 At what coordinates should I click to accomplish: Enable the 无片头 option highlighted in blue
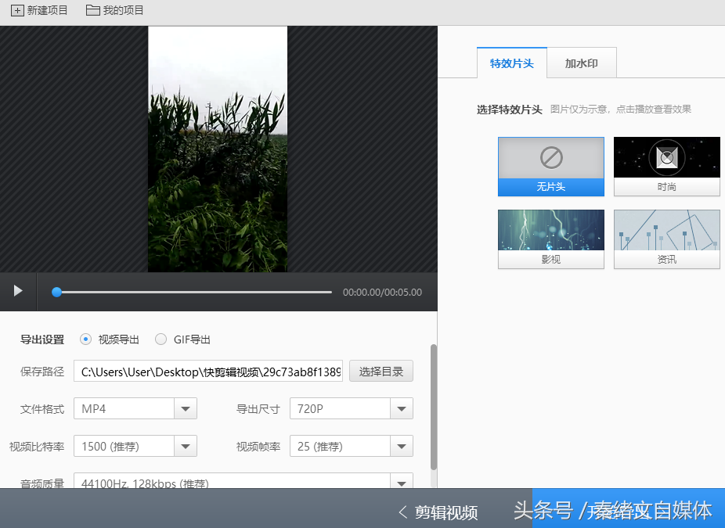pyautogui.click(x=550, y=187)
